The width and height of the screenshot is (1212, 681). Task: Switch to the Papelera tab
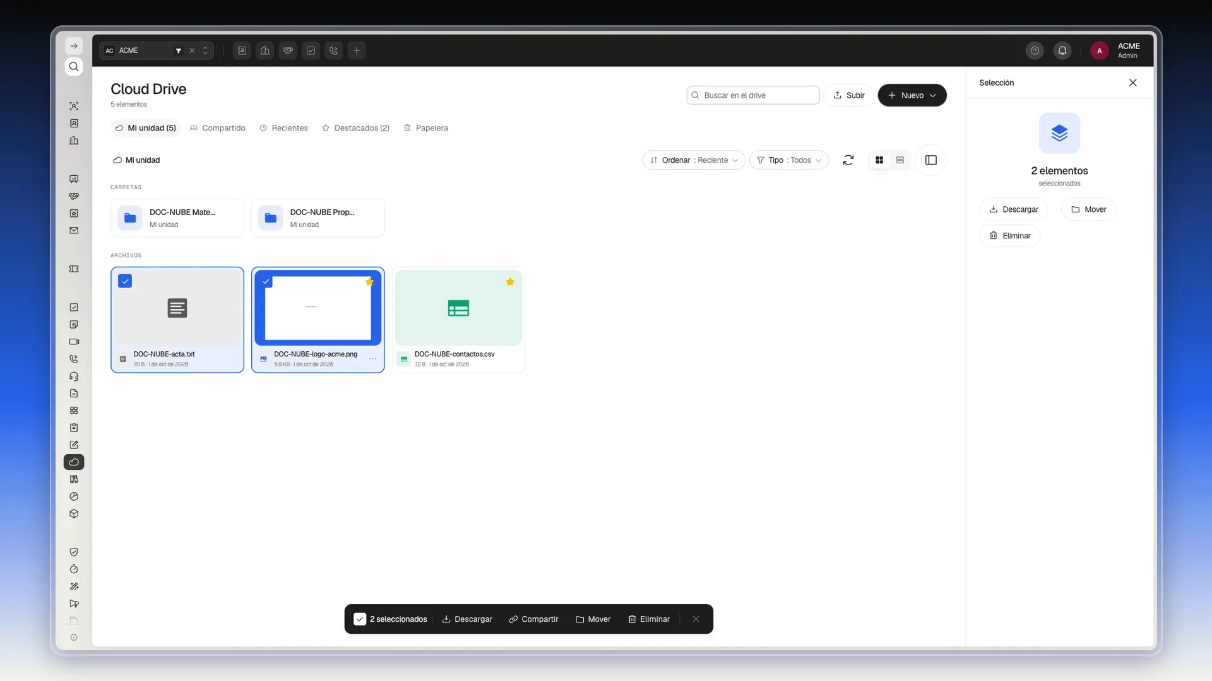[426, 128]
